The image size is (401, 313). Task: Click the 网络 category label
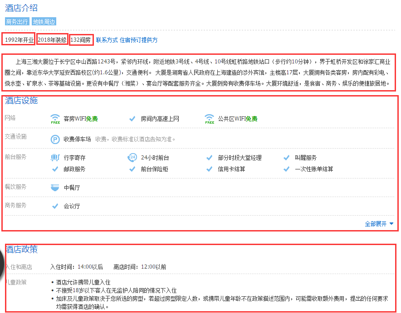(x=10, y=118)
